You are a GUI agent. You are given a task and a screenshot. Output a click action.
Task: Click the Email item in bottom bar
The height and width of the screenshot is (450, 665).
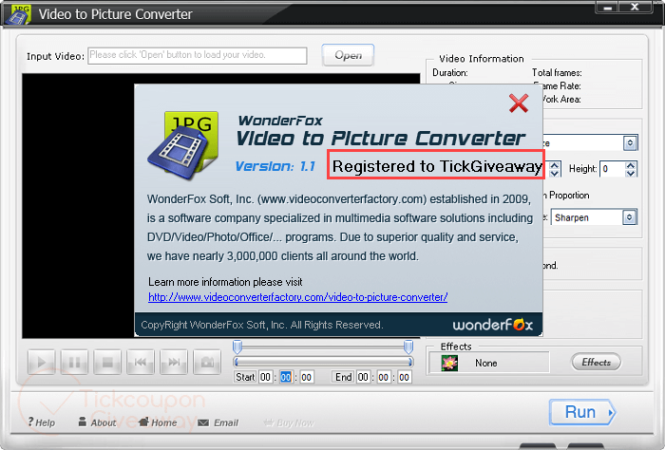coord(218,422)
